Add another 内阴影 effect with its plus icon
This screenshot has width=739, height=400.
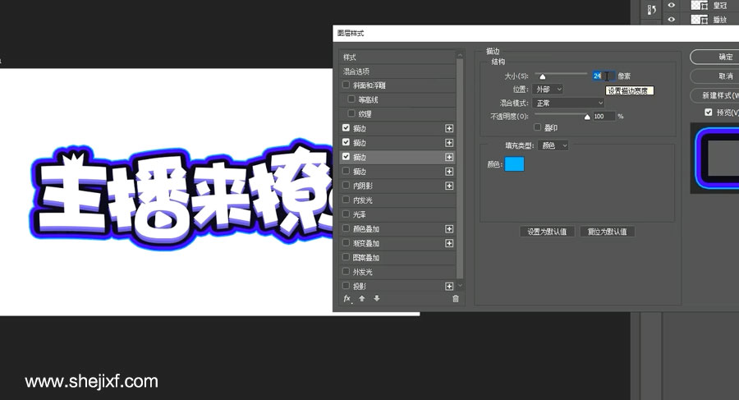pos(449,186)
